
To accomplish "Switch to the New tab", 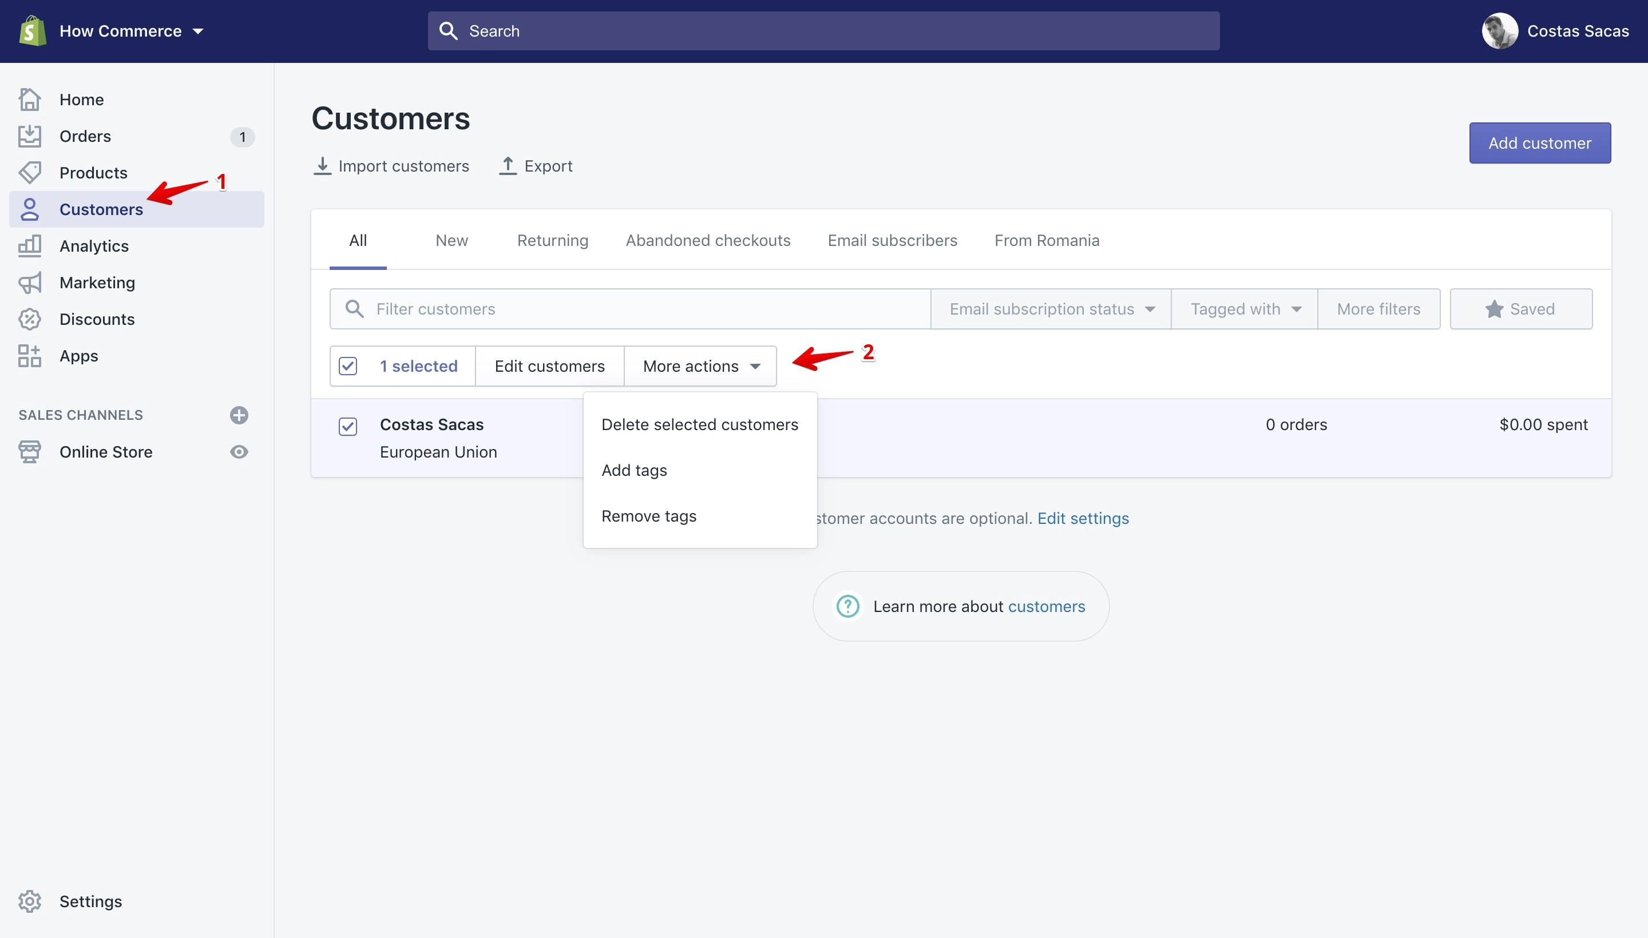I will pos(452,240).
